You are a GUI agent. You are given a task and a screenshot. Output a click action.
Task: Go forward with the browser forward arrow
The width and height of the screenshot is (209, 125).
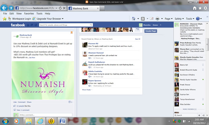click(x=11, y=8)
